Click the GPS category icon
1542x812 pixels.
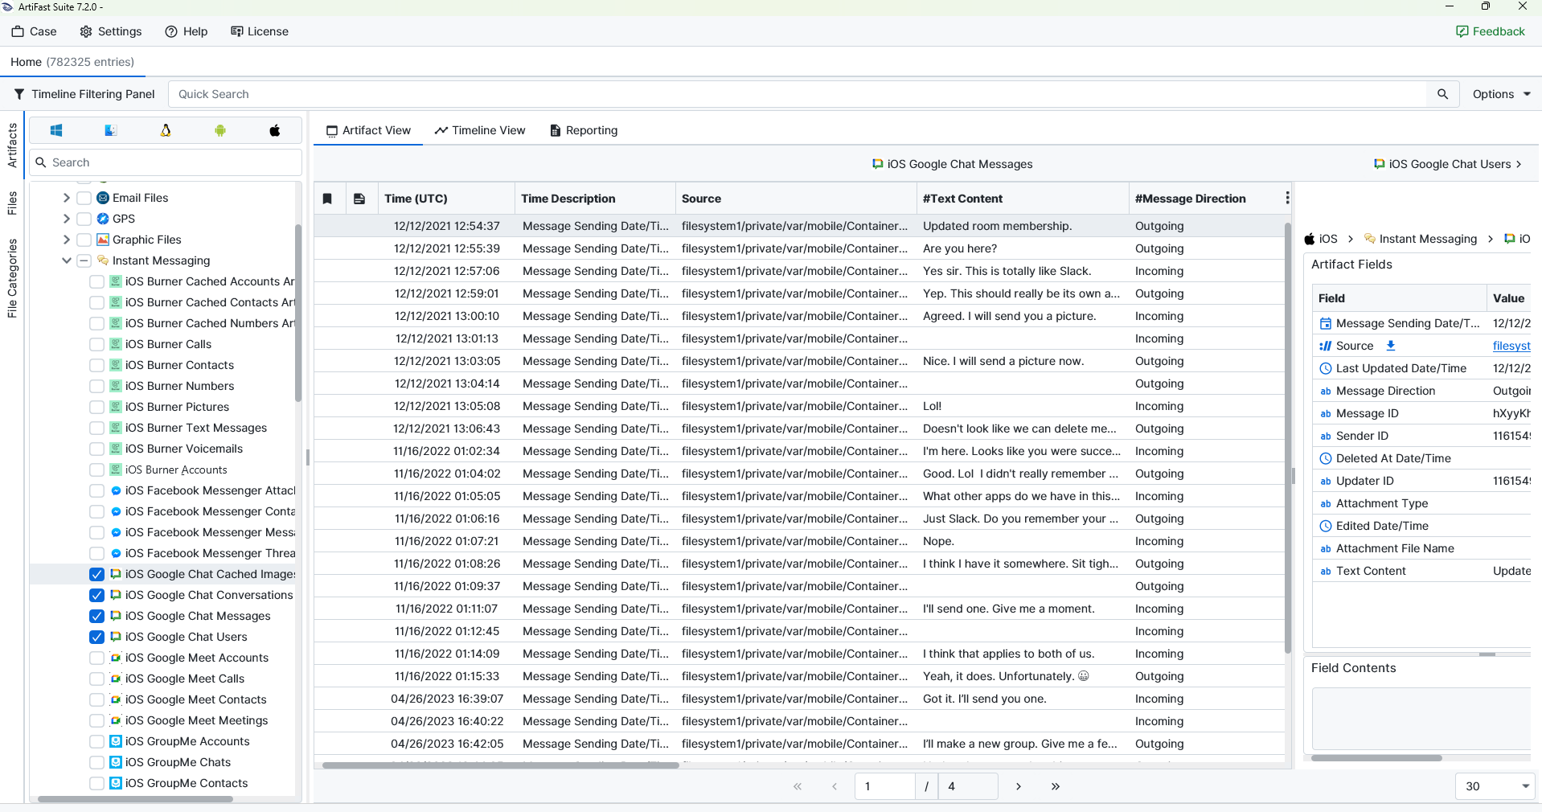pos(103,219)
